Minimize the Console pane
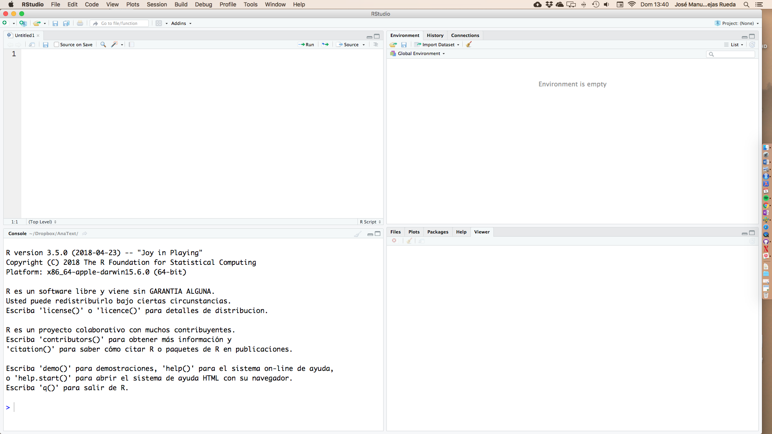This screenshot has width=772, height=434. click(370, 234)
